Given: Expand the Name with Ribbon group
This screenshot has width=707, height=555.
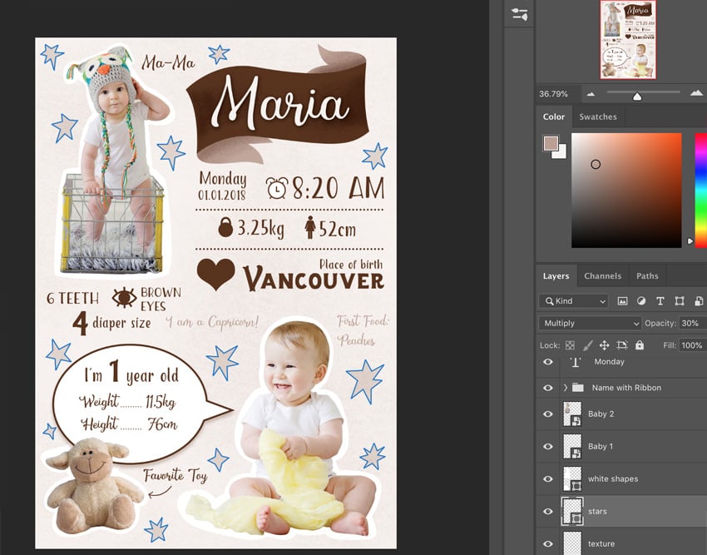Looking at the screenshot, I should point(566,388).
